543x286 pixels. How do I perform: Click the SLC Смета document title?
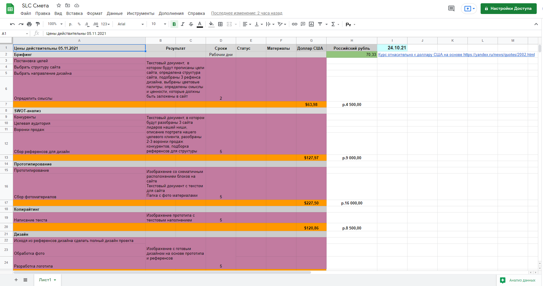point(35,6)
